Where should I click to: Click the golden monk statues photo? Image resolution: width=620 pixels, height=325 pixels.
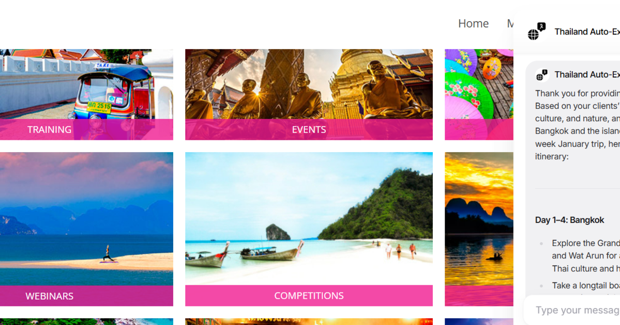(309, 84)
